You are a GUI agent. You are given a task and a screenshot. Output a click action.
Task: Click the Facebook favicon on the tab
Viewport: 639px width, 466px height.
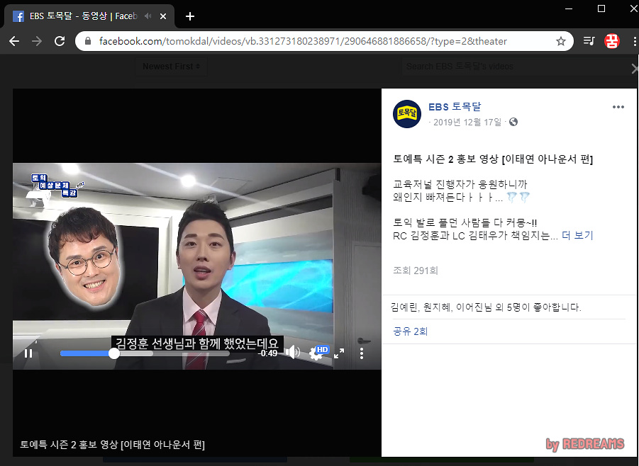tap(18, 16)
